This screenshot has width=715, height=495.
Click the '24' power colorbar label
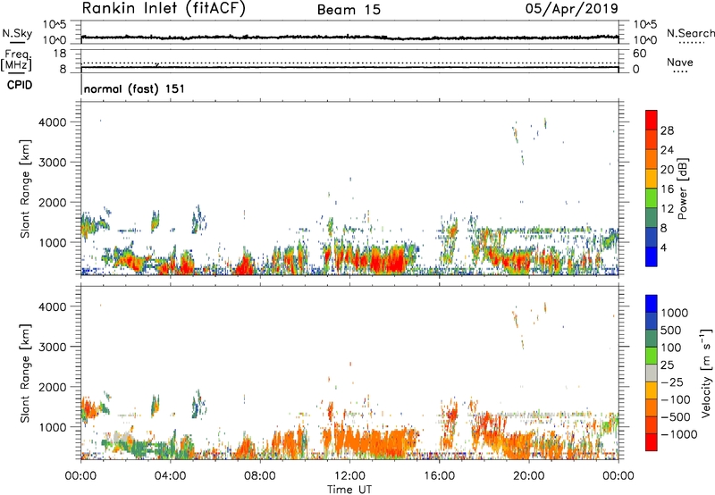coord(667,150)
